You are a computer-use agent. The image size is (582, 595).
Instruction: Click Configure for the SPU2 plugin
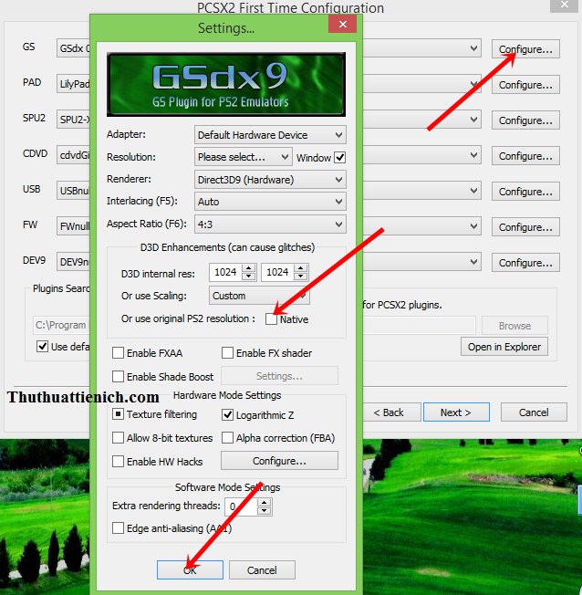pos(525,120)
